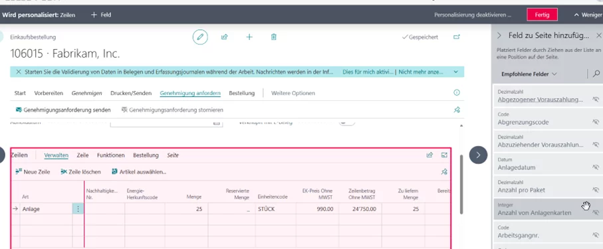603x249 pixels.
Task: Open row menu three dots for Anlage
Action: (x=78, y=209)
